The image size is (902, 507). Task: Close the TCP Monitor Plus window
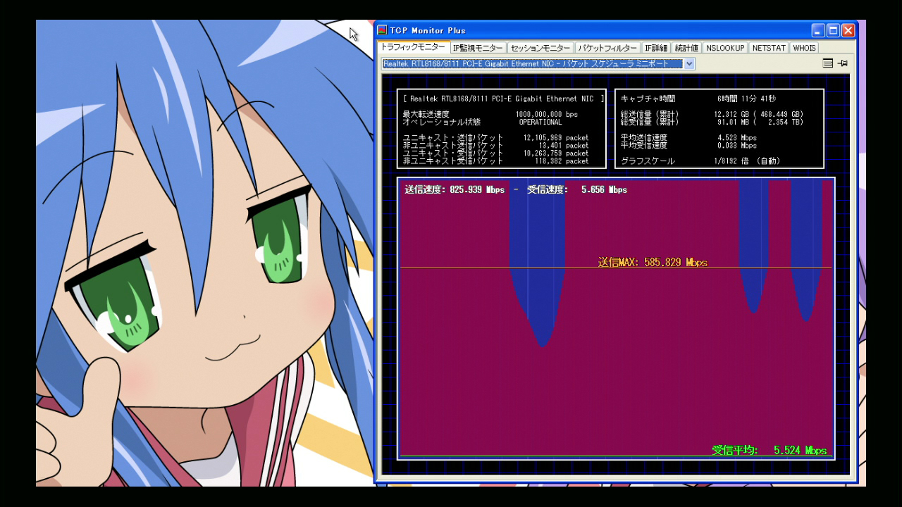pos(848,30)
